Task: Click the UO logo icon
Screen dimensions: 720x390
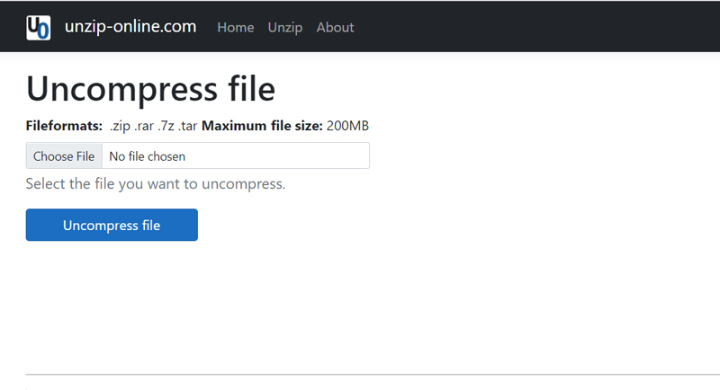Action: [x=39, y=27]
